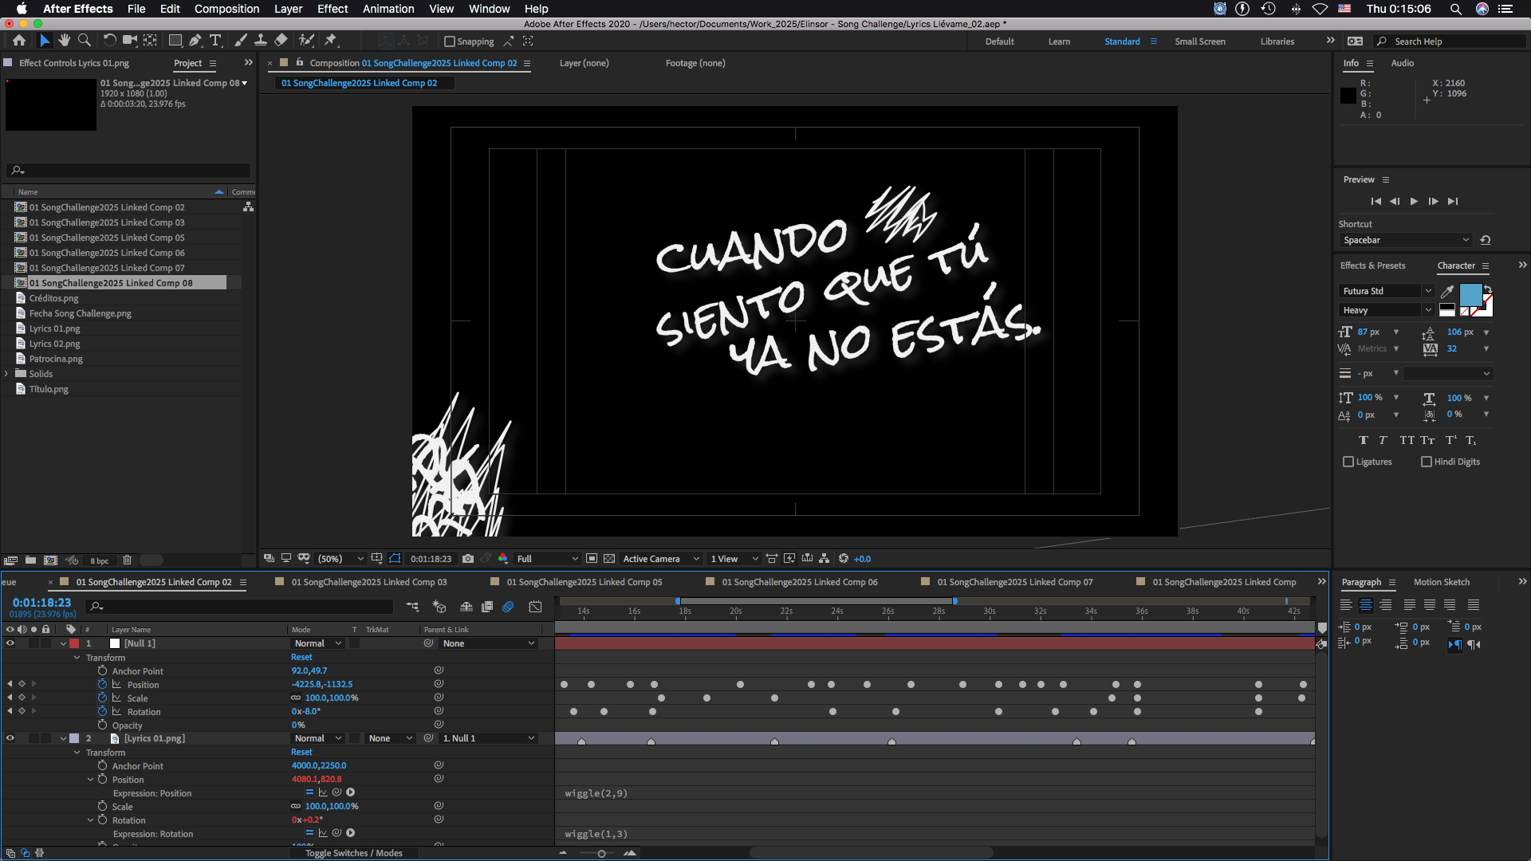The height and width of the screenshot is (861, 1531).
Task: Open the Effect menu
Action: [x=333, y=9]
